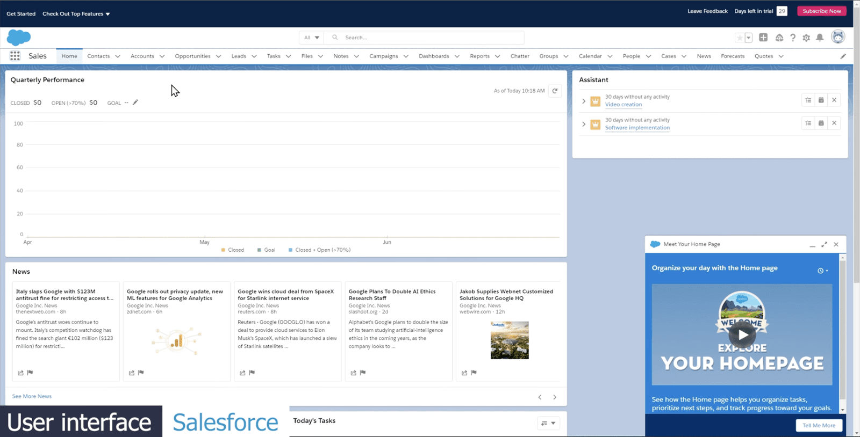Expand the Meet Your Home Page panel

point(824,244)
